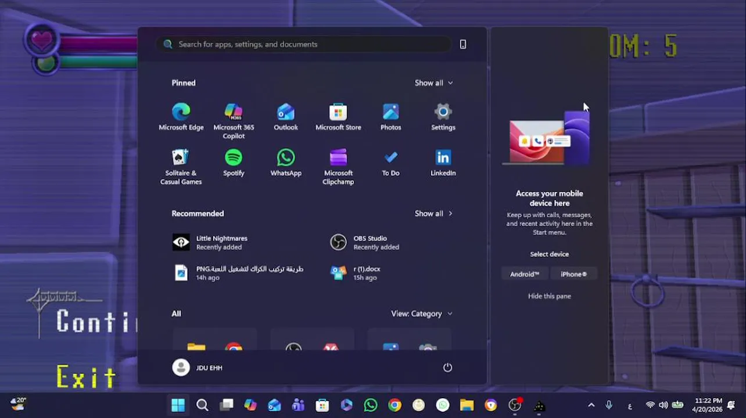Expand the hidden system tray icons chevron
The width and height of the screenshot is (746, 418).
591,405
